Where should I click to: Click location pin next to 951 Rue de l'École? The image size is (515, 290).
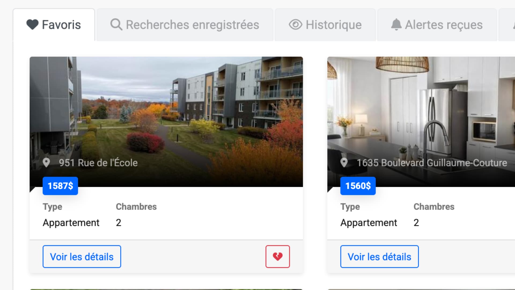46,163
